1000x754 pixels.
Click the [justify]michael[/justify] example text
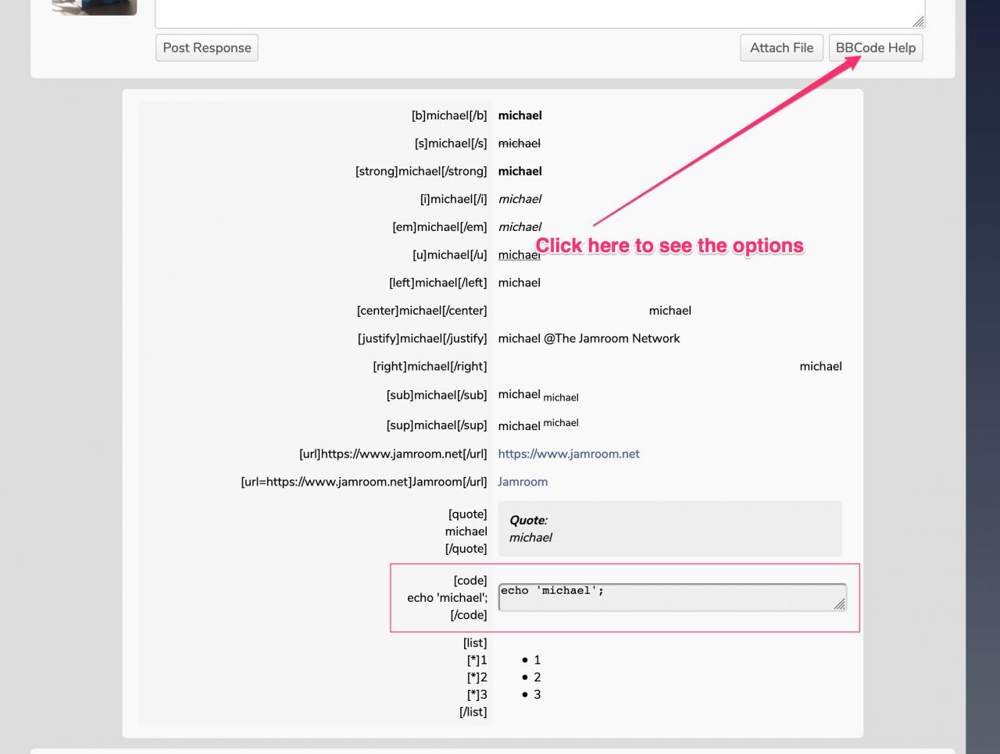[x=423, y=339]
